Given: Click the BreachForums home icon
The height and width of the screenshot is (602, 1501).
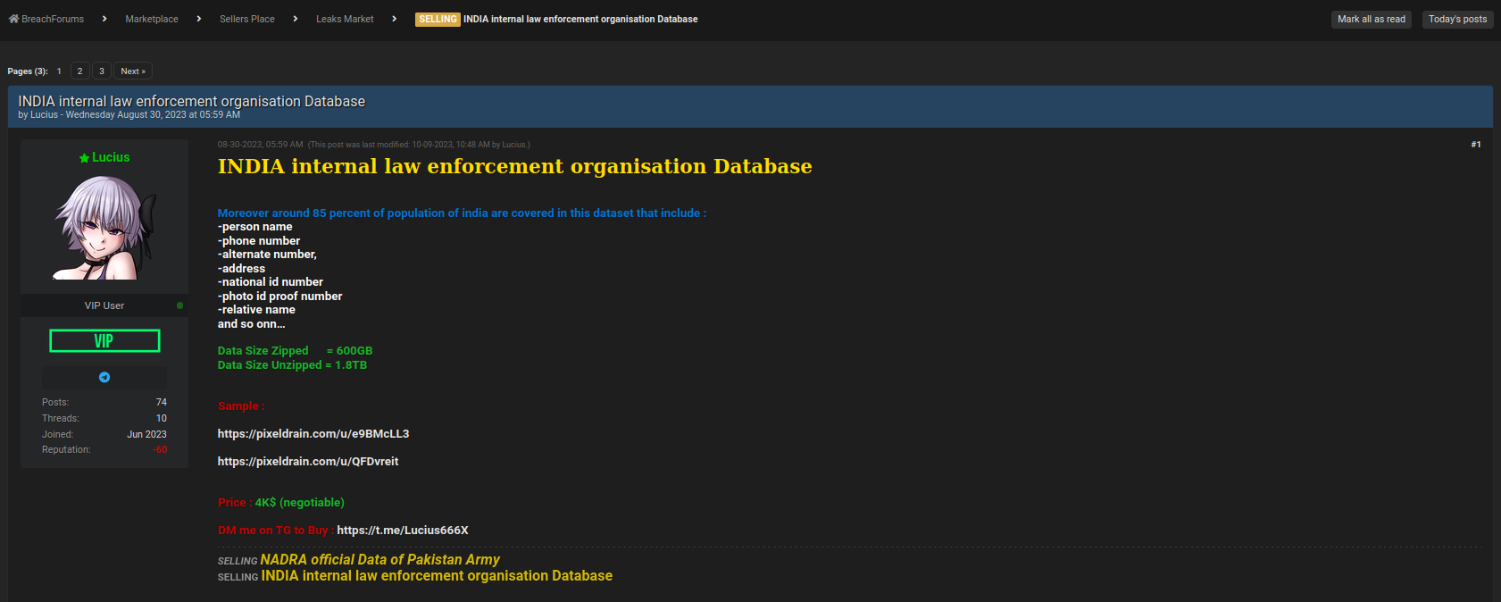Looking at the screenshot, I should [x=13, y=19].
